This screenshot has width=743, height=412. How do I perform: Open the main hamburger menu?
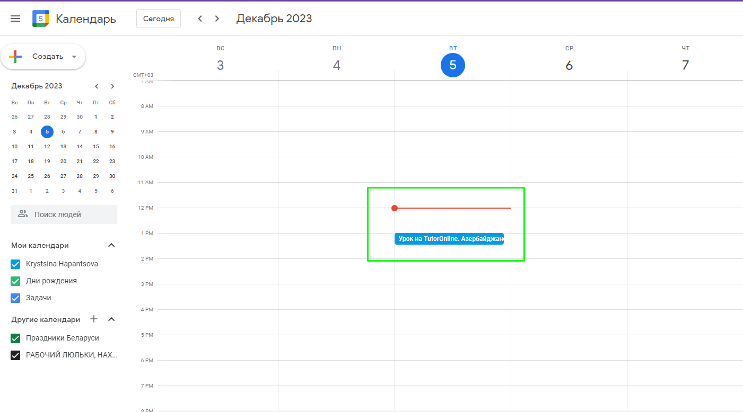[15, 19]
